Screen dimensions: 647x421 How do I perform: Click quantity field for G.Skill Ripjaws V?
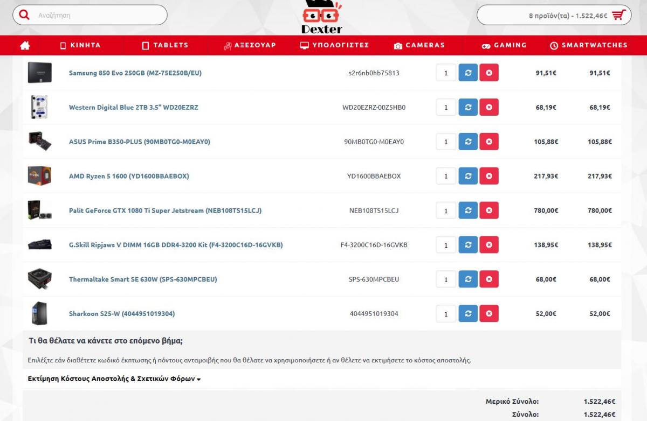pyautogui.click(x=446, y=245)
